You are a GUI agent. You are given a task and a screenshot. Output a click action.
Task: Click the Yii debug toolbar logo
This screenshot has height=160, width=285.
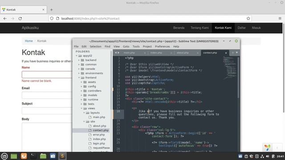tap(267, 148)
